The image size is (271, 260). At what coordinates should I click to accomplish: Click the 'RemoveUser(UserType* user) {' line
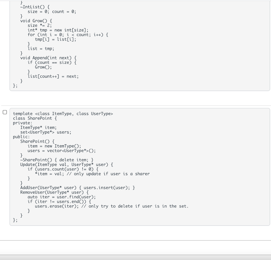pyautogui.click(x=55, y=192)
